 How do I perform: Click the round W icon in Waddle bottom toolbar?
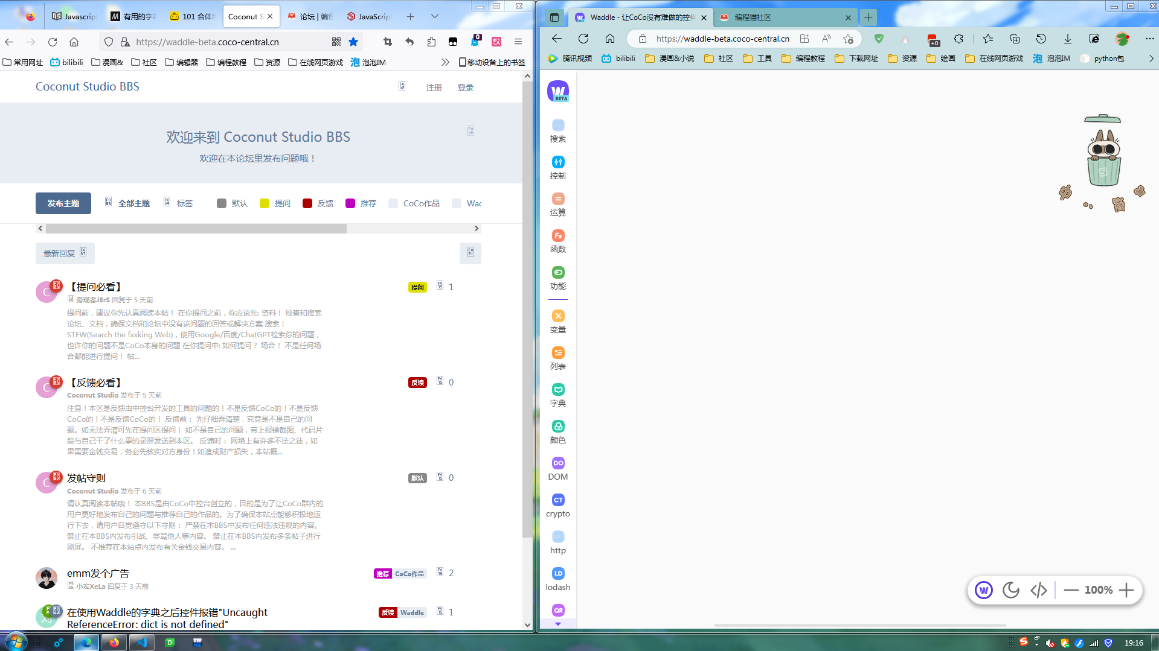984,590
